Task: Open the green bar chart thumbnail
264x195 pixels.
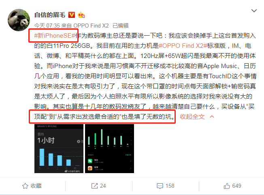Action: (109, 149)
